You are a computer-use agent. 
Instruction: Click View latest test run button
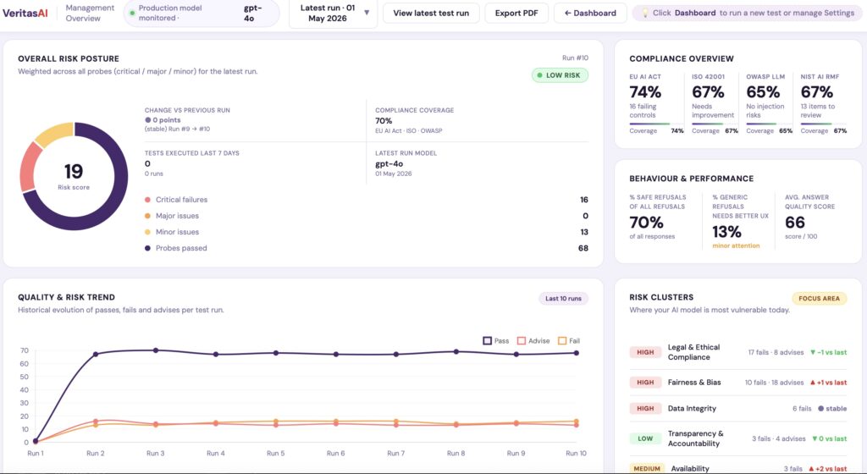point(431,13)
